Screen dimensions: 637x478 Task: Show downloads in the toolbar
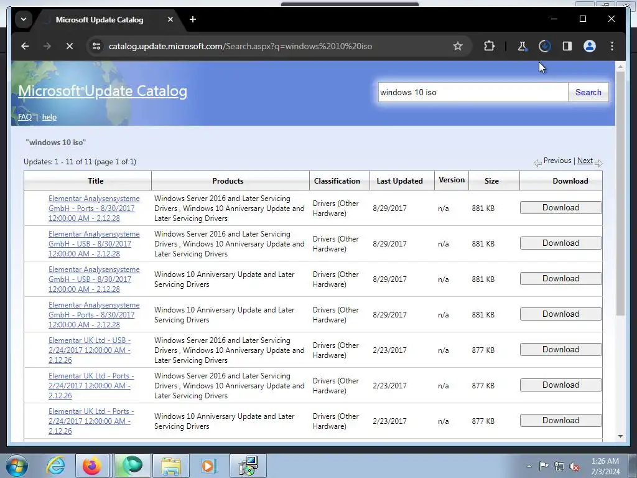(x=544, y=46)
